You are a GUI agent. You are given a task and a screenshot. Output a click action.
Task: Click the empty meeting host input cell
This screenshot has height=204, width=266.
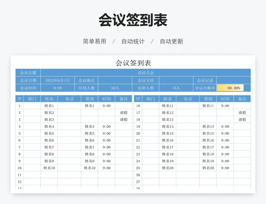coord(176,80)
